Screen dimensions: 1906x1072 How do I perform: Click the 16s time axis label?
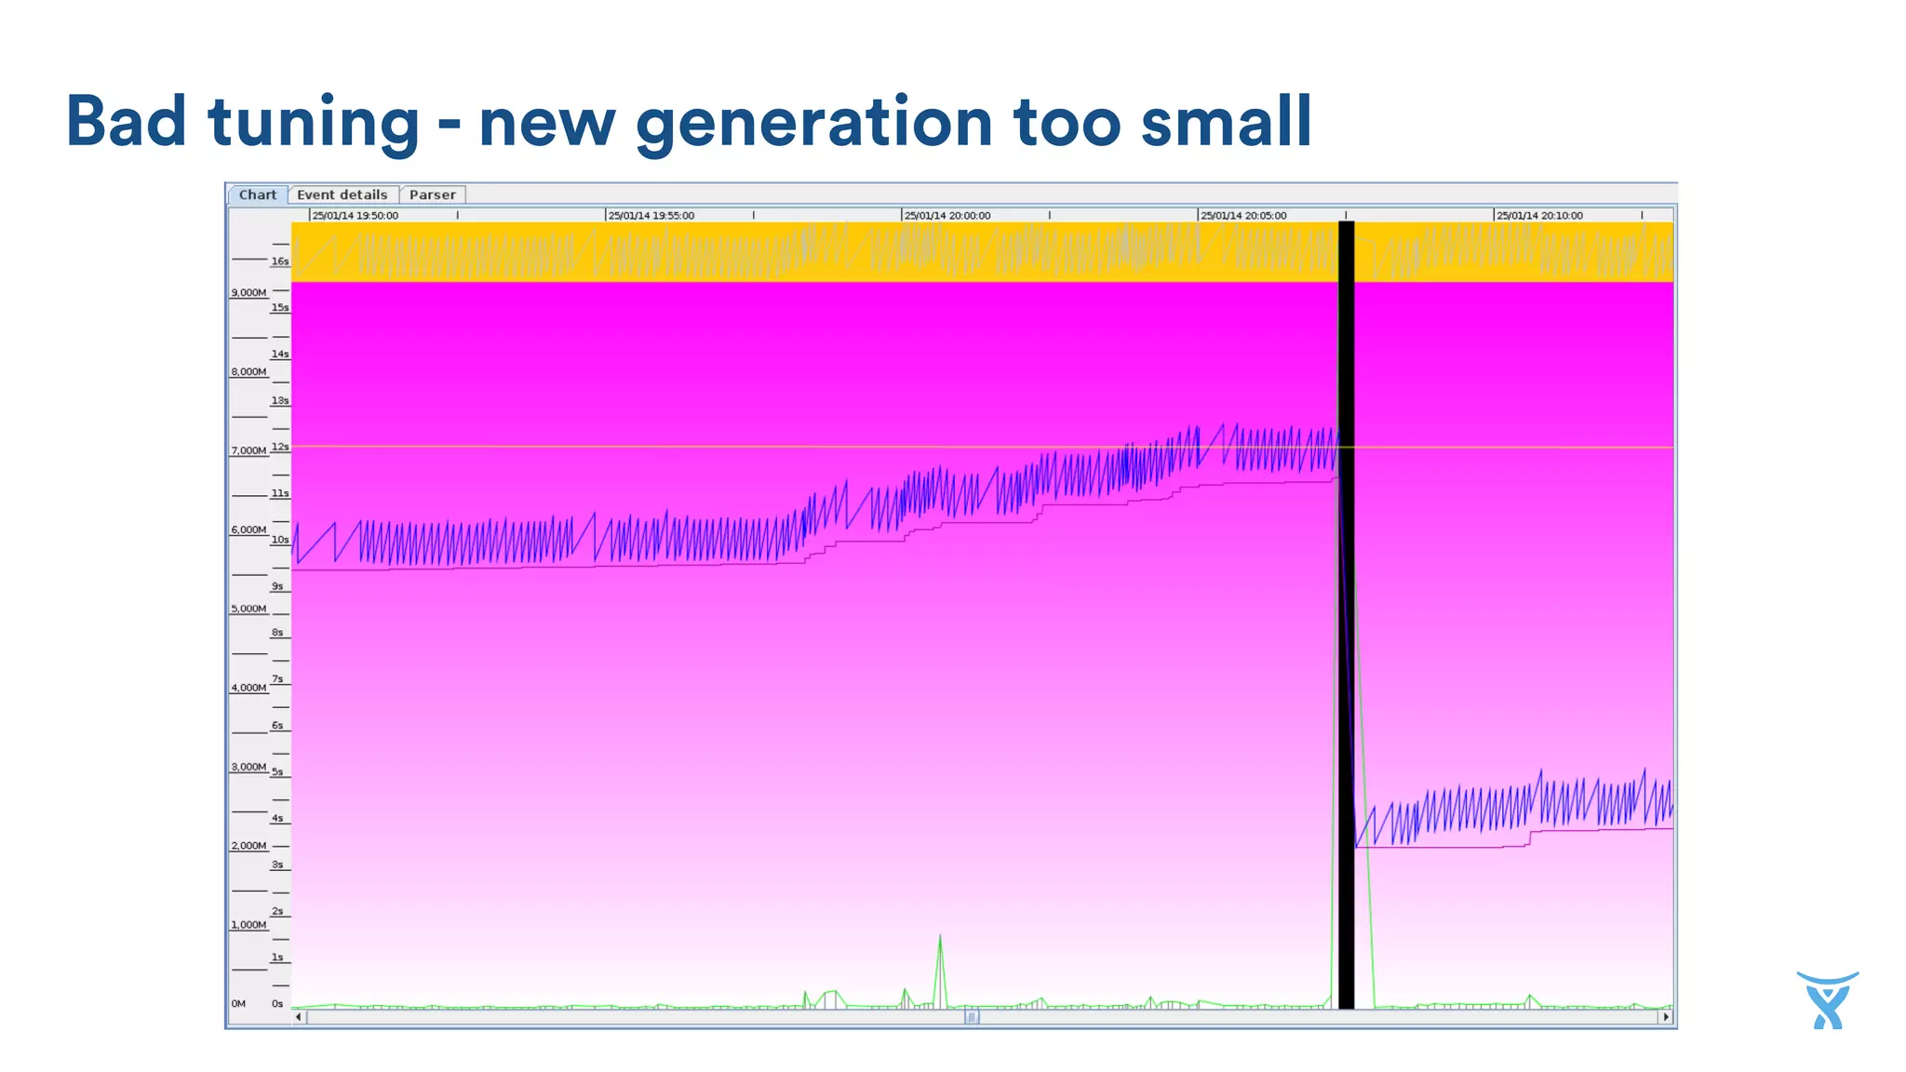click(280, 261)
